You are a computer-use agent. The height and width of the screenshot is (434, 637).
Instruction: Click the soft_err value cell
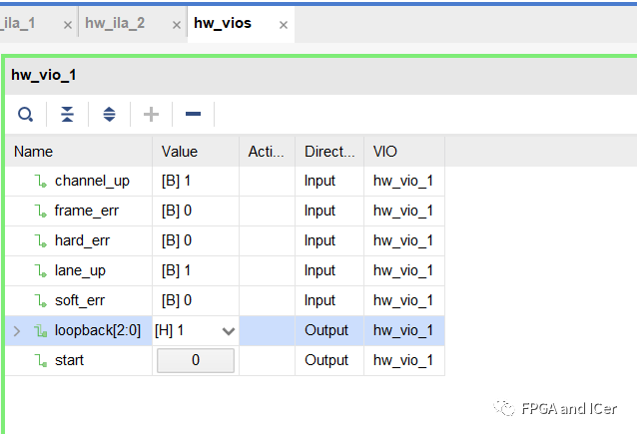(x=196, y=301)
